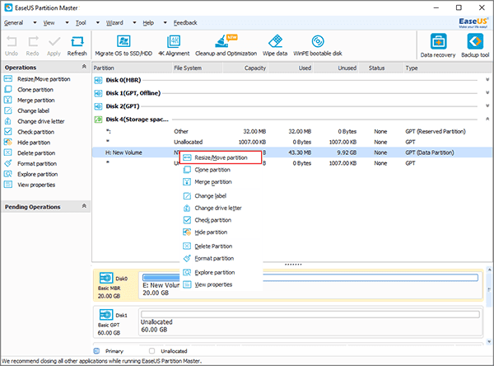Open the View menu dropdown arrow

(x=67, y=23)
